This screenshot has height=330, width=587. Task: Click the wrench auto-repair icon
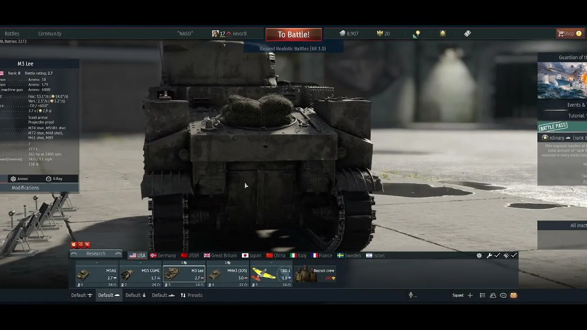(489, 255)
